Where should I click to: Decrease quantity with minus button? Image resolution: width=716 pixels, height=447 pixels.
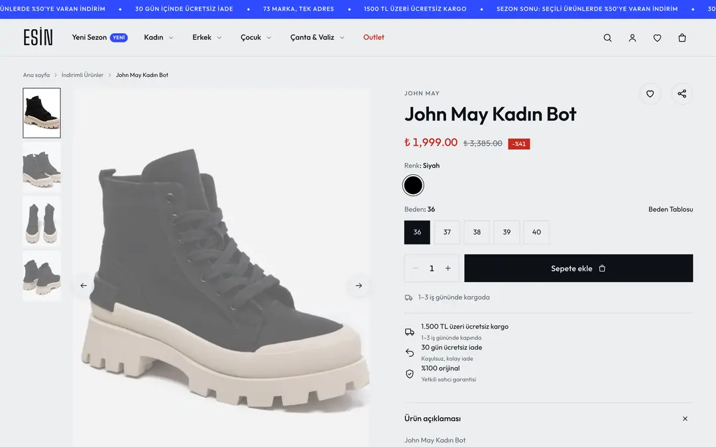(x=416, y=268)
